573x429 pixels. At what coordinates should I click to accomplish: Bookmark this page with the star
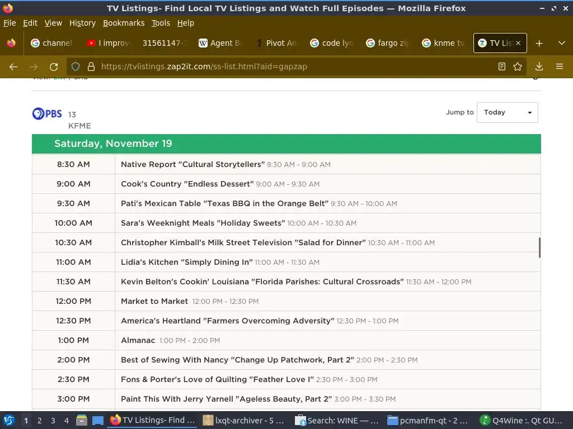[x=518, y=66]
